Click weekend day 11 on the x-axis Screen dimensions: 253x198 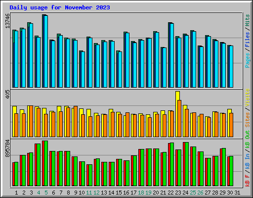[x=89, y=193]
